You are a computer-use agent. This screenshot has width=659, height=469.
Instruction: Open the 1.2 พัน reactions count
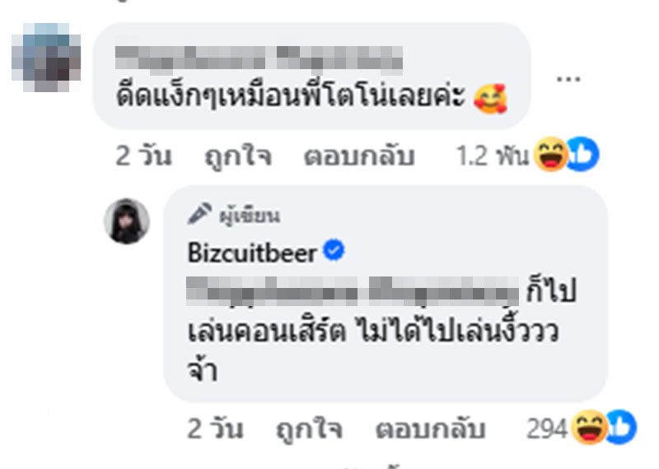click(493, 156)
